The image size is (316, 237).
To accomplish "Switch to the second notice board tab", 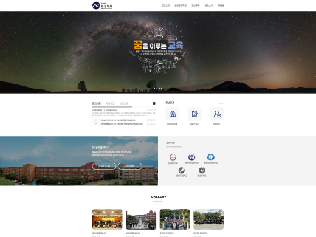I will pyautogui.click(x=110, y=103).
